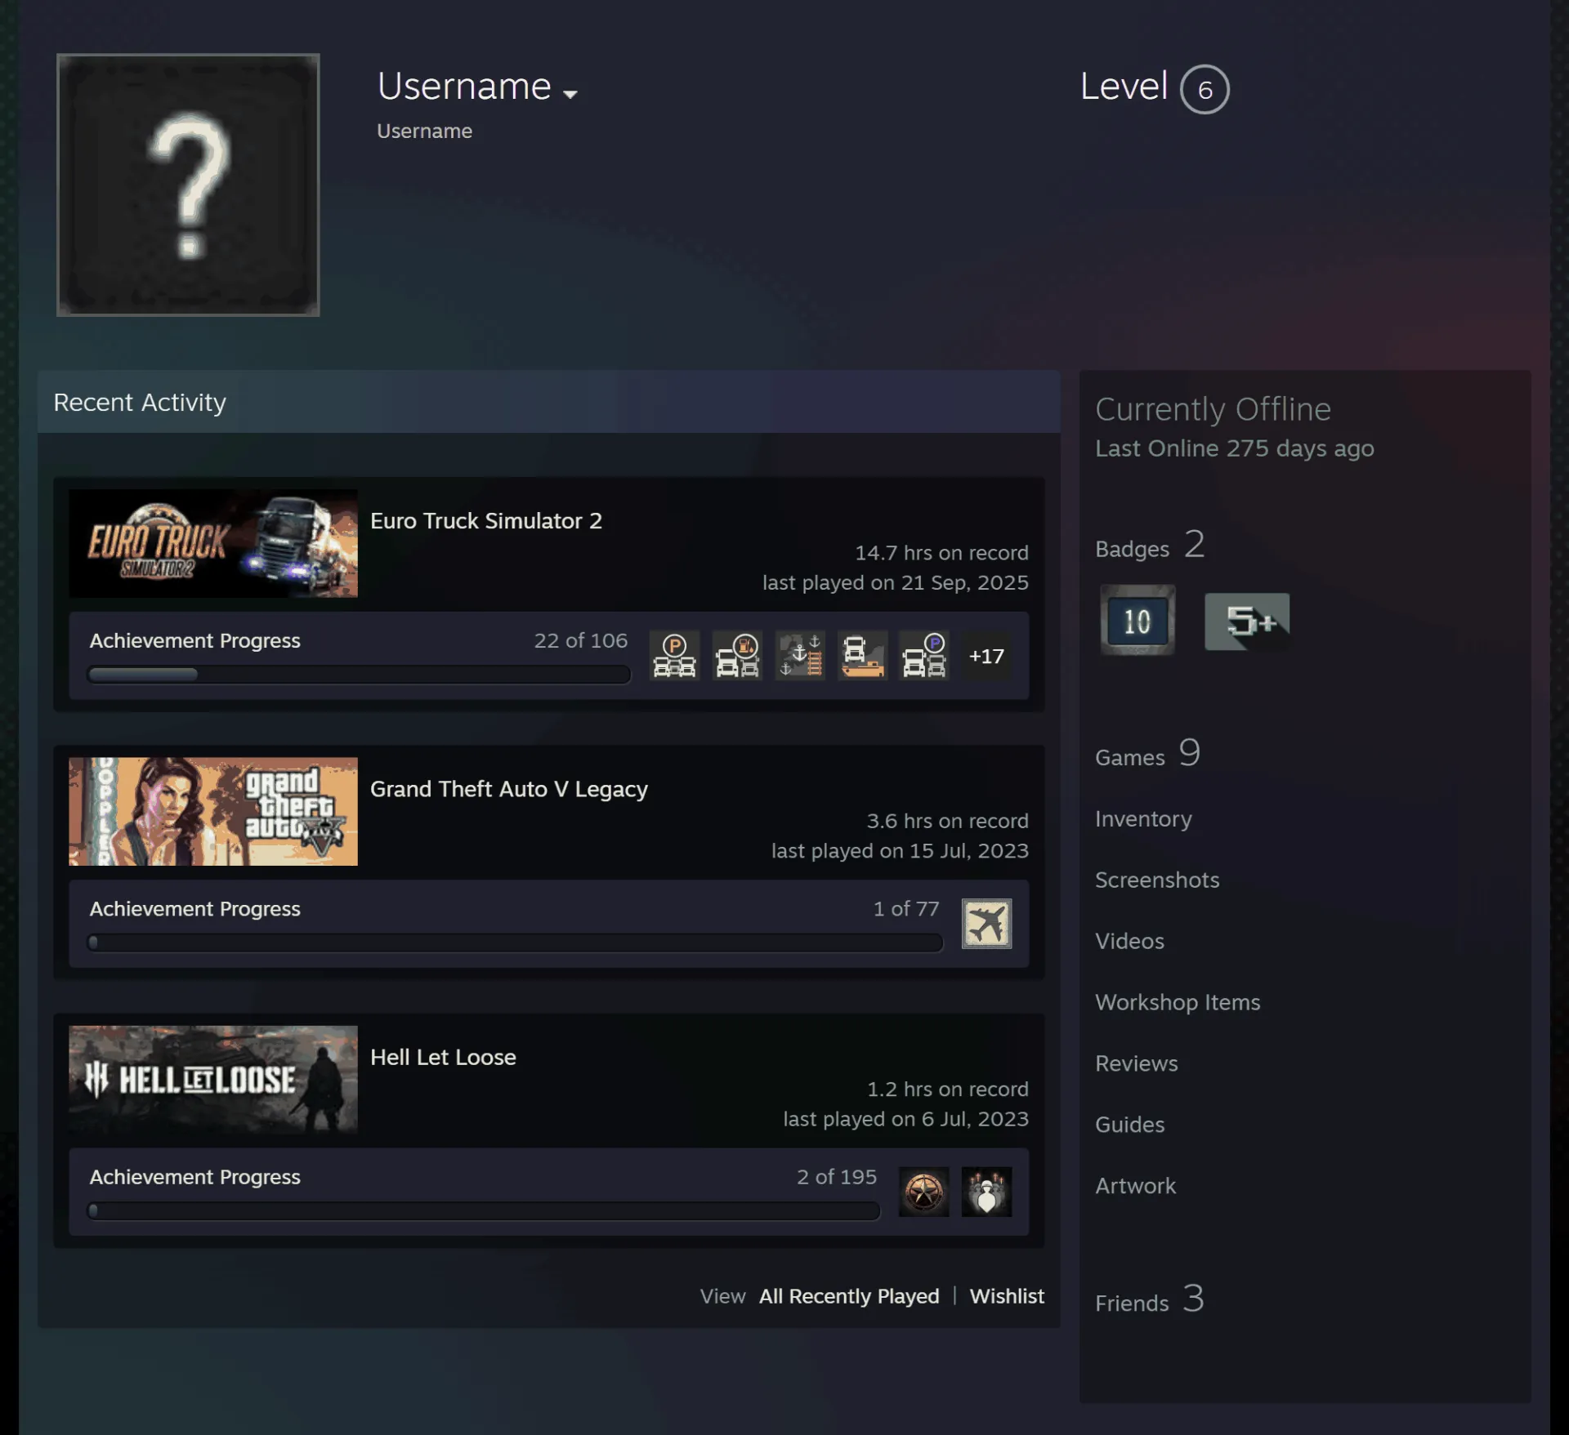Open Hell Let Loose soldier achievement icon

pyautogui.click(x=986, y=1192)
